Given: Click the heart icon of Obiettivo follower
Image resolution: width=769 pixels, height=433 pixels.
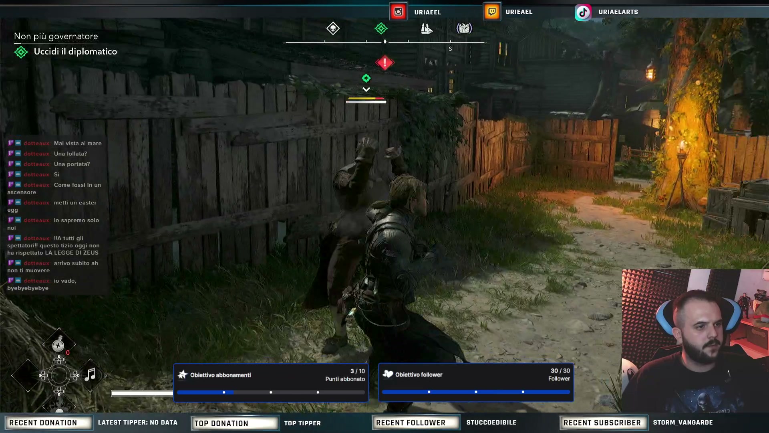Looking at the screenshot, I should (x=388, y=374).
